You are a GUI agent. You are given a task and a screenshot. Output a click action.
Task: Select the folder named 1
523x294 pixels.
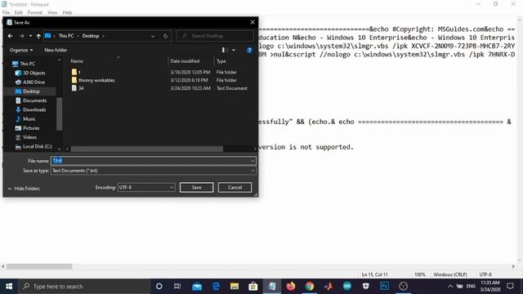pos(76,72)
